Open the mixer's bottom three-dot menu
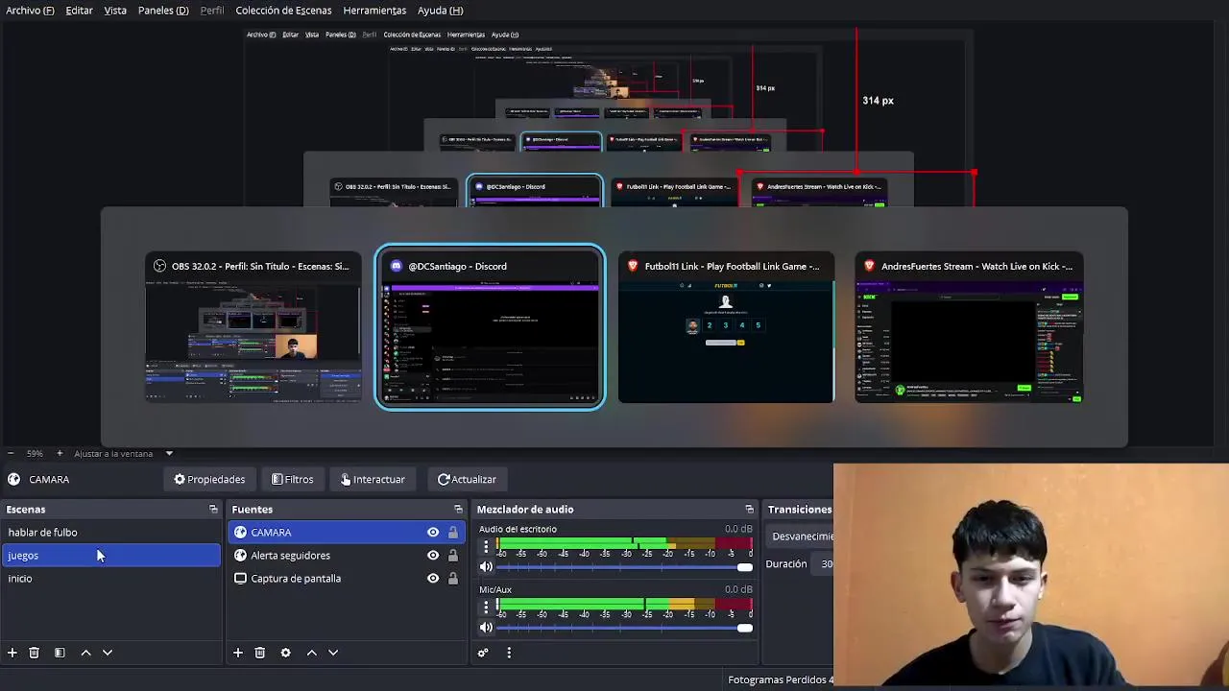The image size is (1229, 691). 509,653
